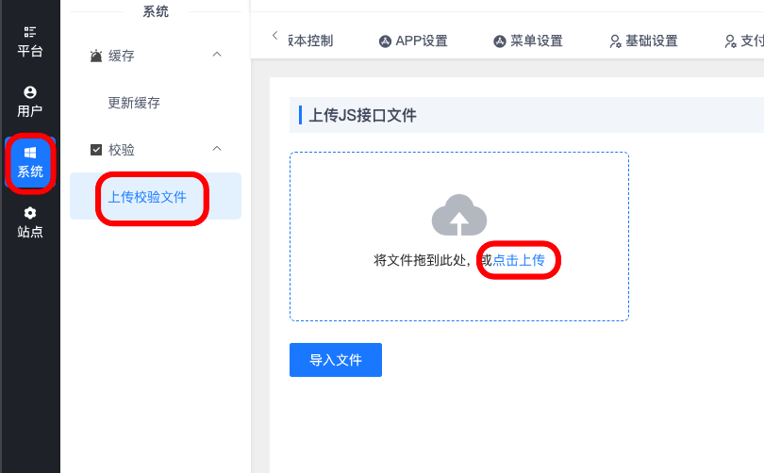Switch to the APP设置 tab
764x473 pixels.
pos(413,41)
